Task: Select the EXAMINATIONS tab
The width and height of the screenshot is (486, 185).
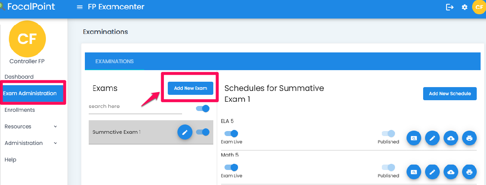Action: tap(115, 61)
